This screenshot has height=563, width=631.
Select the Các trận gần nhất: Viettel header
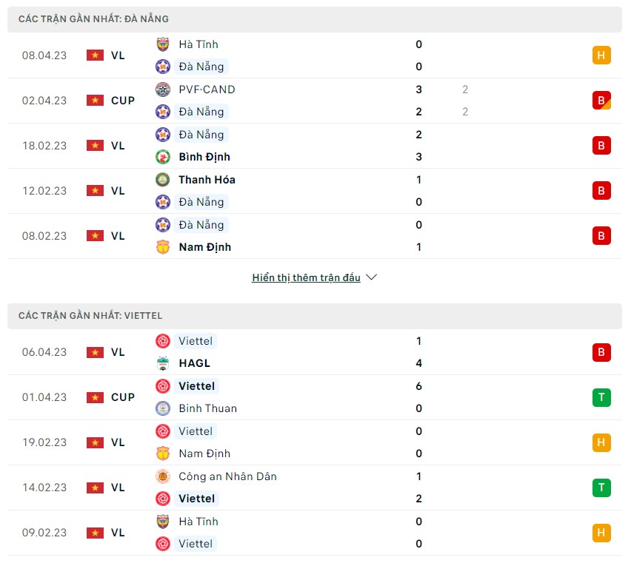[315, 316]
